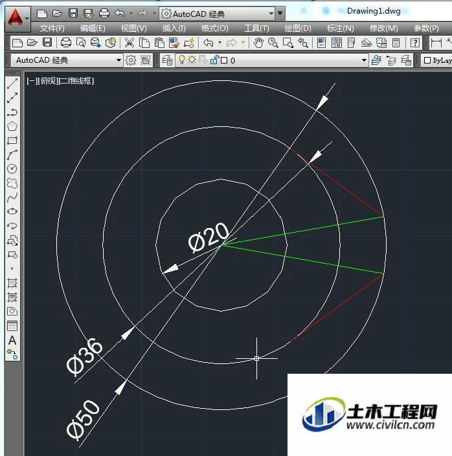Expand the layer list dropdown arrow
This screenshot has height=456, width=452.
click(x=364, y=60)
